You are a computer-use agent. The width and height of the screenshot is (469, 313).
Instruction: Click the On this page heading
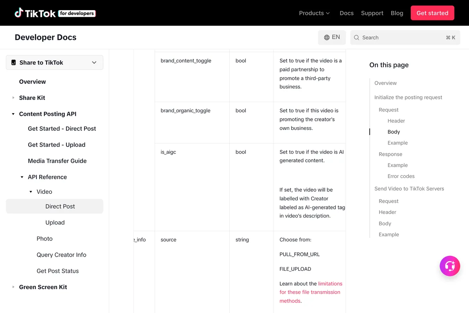(389, 65)
